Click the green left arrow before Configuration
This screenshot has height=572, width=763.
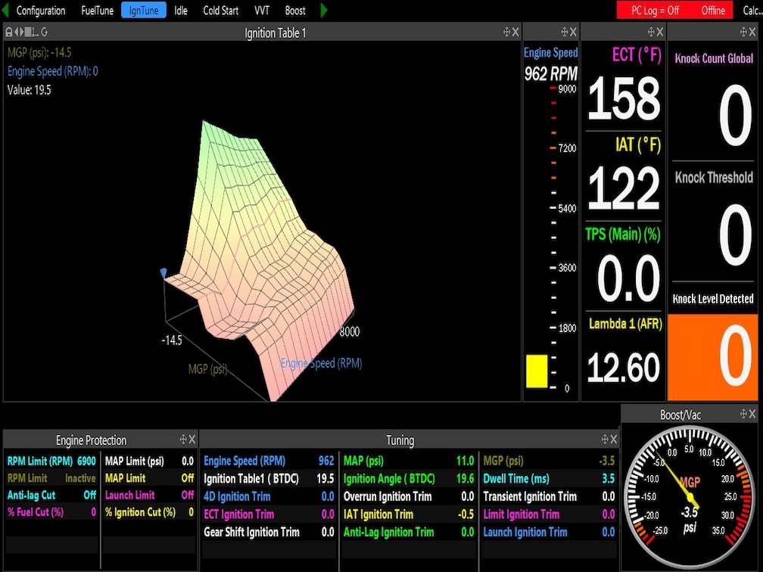click(x=5, y=11)
